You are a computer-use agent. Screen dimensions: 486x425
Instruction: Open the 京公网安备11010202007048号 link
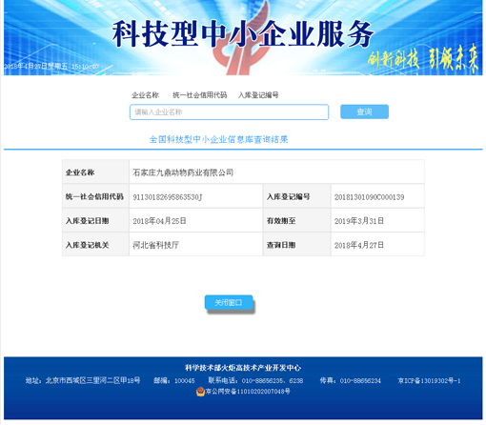tap(248, 392)
